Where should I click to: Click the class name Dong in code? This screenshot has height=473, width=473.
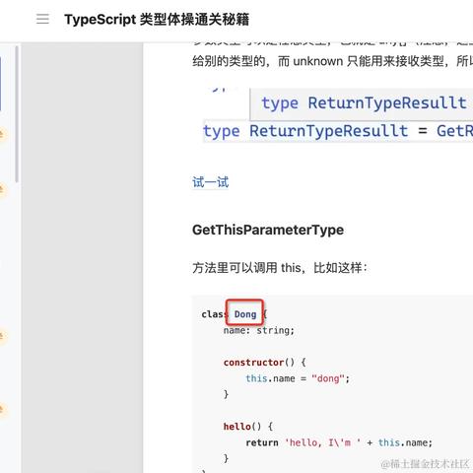tap(245, 314)
